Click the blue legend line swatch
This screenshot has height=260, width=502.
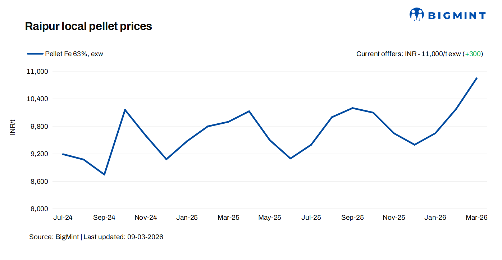[x=35, y=54]
